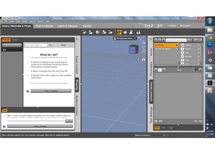Open the Parameters side tab
The width and height of the screenshot is (215, 161).
[x=151, y=69]
